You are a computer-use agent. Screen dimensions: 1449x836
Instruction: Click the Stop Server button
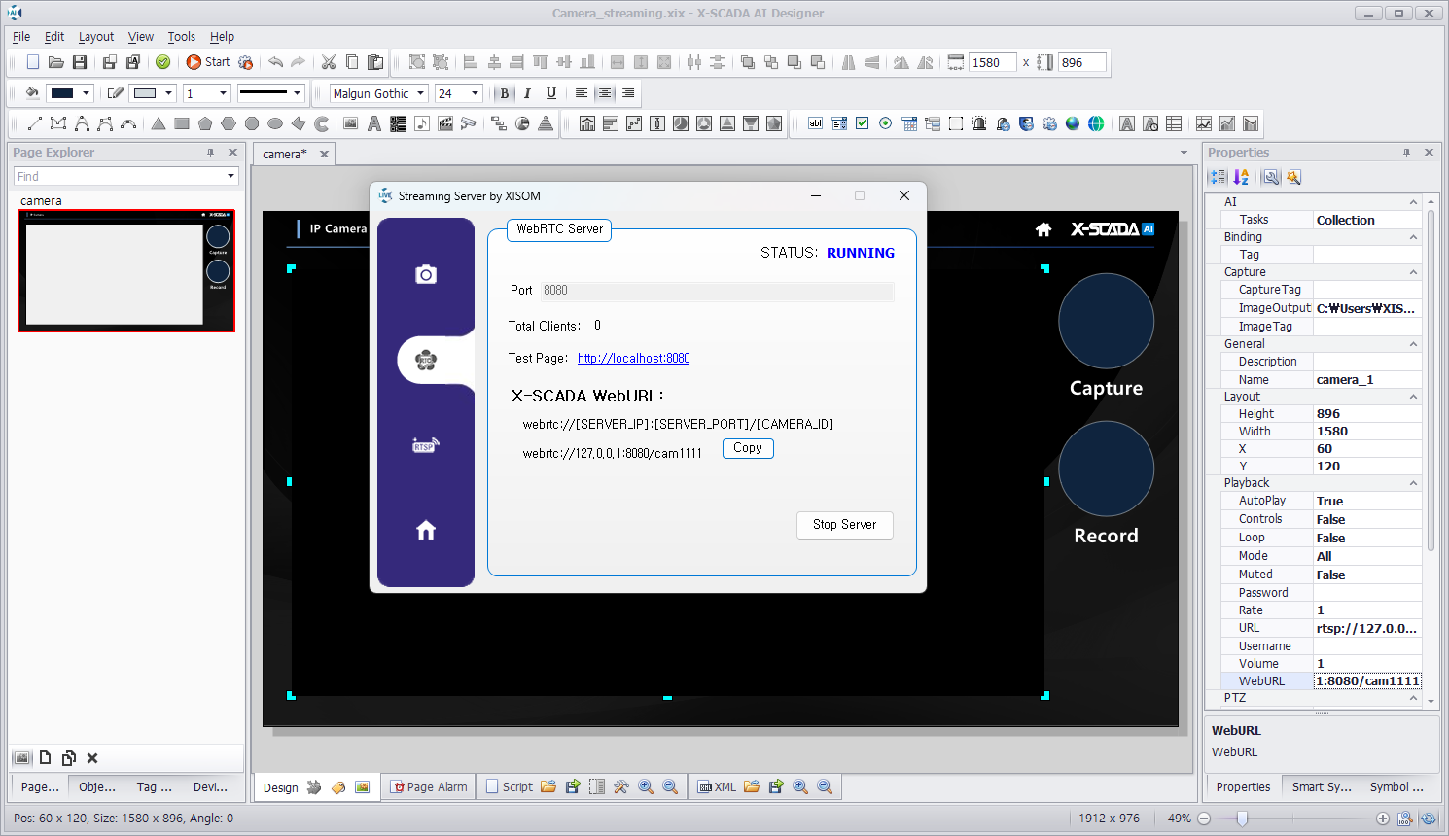tap(844, 525)
